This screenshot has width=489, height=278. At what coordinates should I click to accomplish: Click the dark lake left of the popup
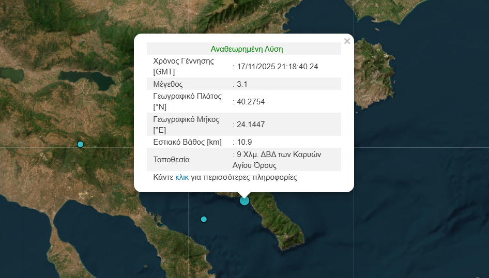tap(88, 80)
